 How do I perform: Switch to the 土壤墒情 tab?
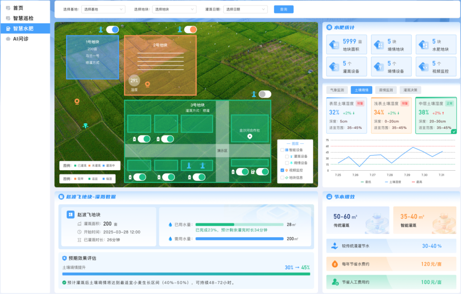click(362, 90)
